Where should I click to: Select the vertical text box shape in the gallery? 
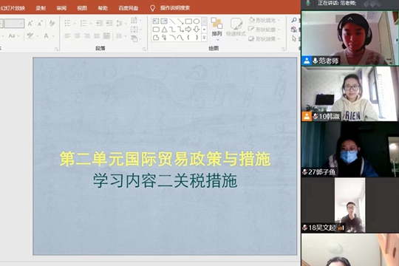(164, 21)
